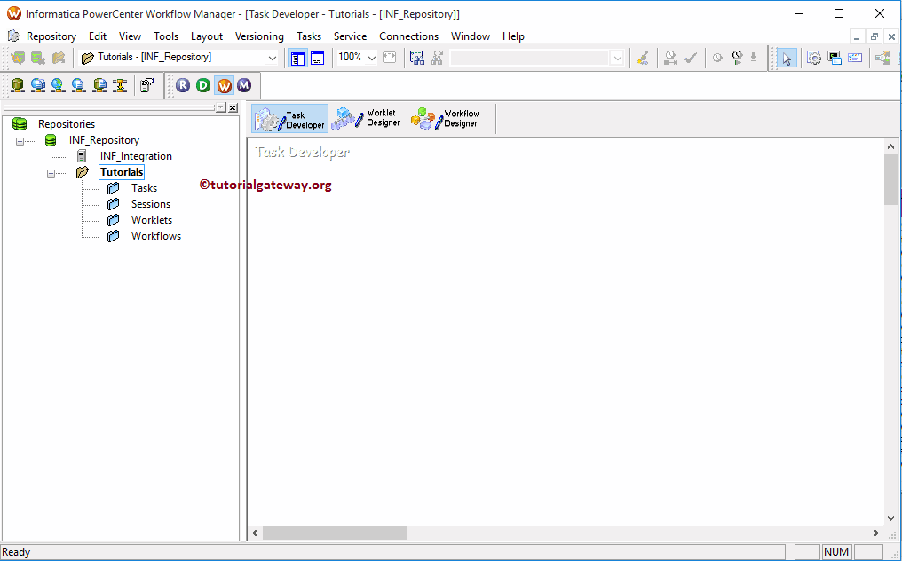Screen dimensions: 902x561
Task: Click the horizontal scrollbar thumb in workspace
Action: click(x=335, y=533)
